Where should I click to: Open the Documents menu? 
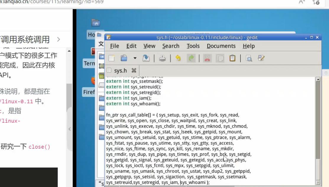pyautogui.click(x=221, y=46)
